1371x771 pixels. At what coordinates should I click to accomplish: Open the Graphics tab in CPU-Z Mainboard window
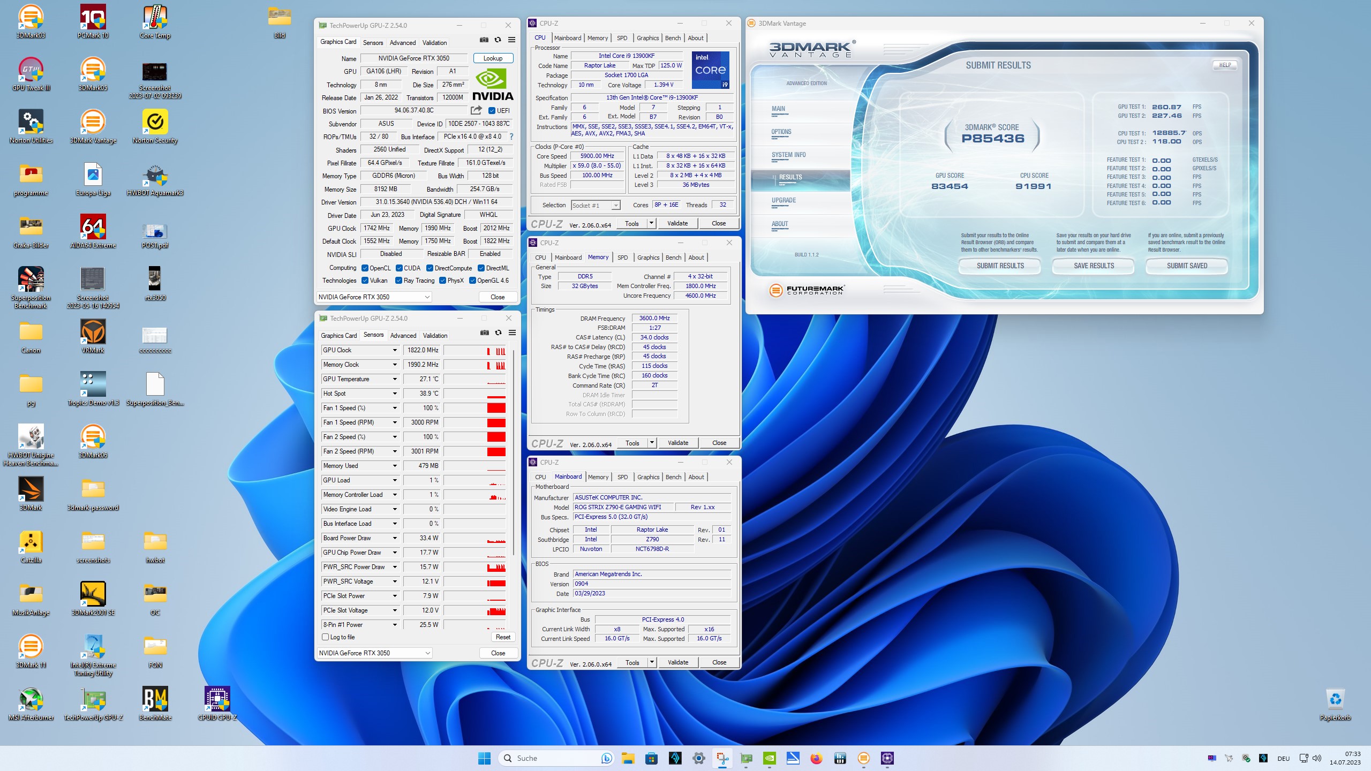pyautogui.click(x=648, y=477)
